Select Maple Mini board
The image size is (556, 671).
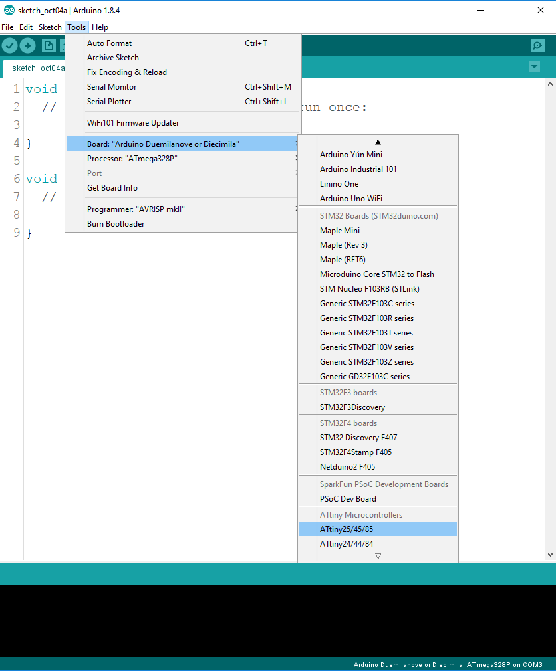[378, 231]
